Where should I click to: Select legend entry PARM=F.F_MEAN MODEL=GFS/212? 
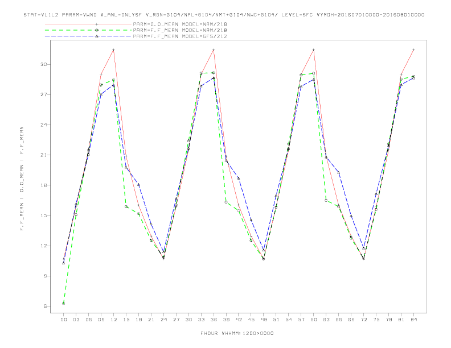180,36
